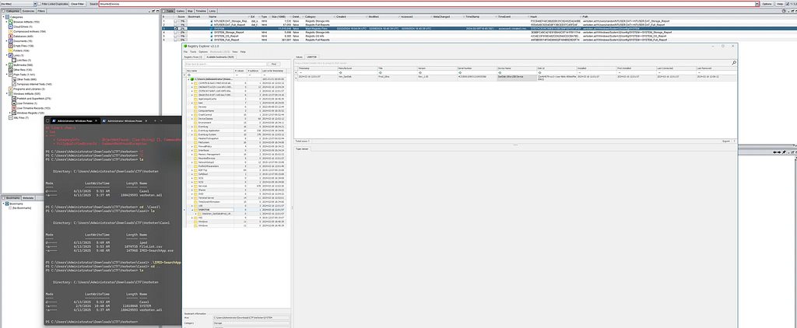Check the box for NTUSER.DAT_Full_Report row

pos(175,25)
